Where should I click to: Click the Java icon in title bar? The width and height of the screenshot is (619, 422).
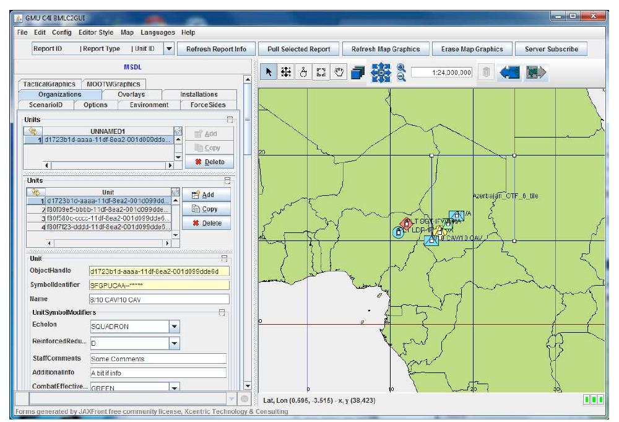(18, 18)
